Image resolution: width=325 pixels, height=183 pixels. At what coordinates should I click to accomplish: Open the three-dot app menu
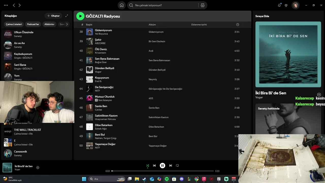[6, 5]
